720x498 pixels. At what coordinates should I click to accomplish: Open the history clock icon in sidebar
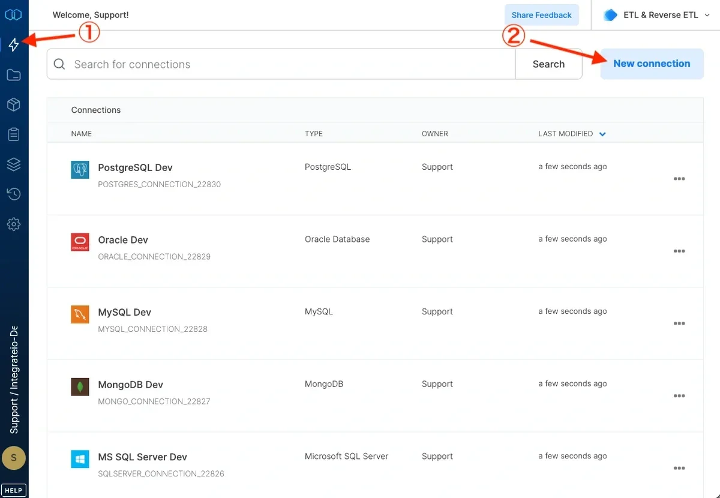14,194
